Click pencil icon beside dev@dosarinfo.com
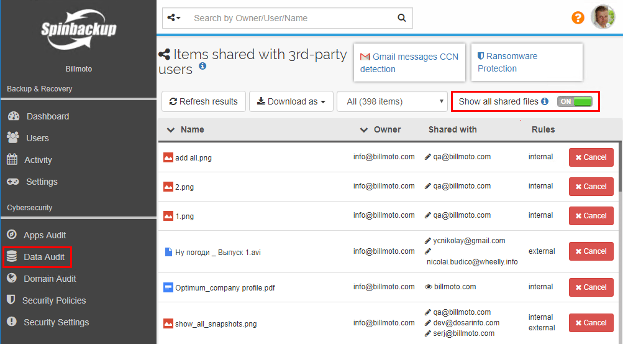The height and width of the screenshot is (344, 623). click(428, 322)
